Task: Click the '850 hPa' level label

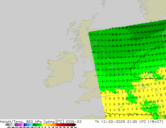Action: (34, 121)
